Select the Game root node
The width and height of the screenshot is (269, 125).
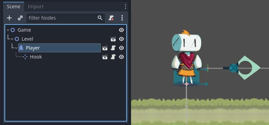pyautogui.click(x=24, y=30)
